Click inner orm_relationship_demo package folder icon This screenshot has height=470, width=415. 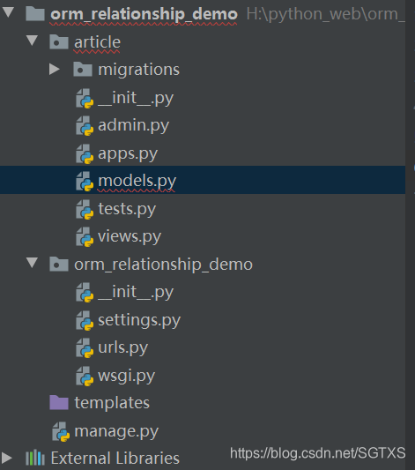coord(59,264)
